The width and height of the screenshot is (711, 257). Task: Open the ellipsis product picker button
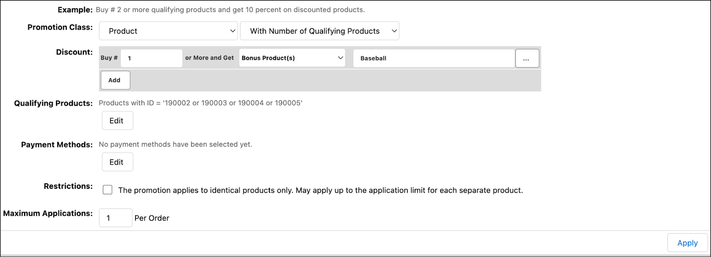(x=527, y=58)
